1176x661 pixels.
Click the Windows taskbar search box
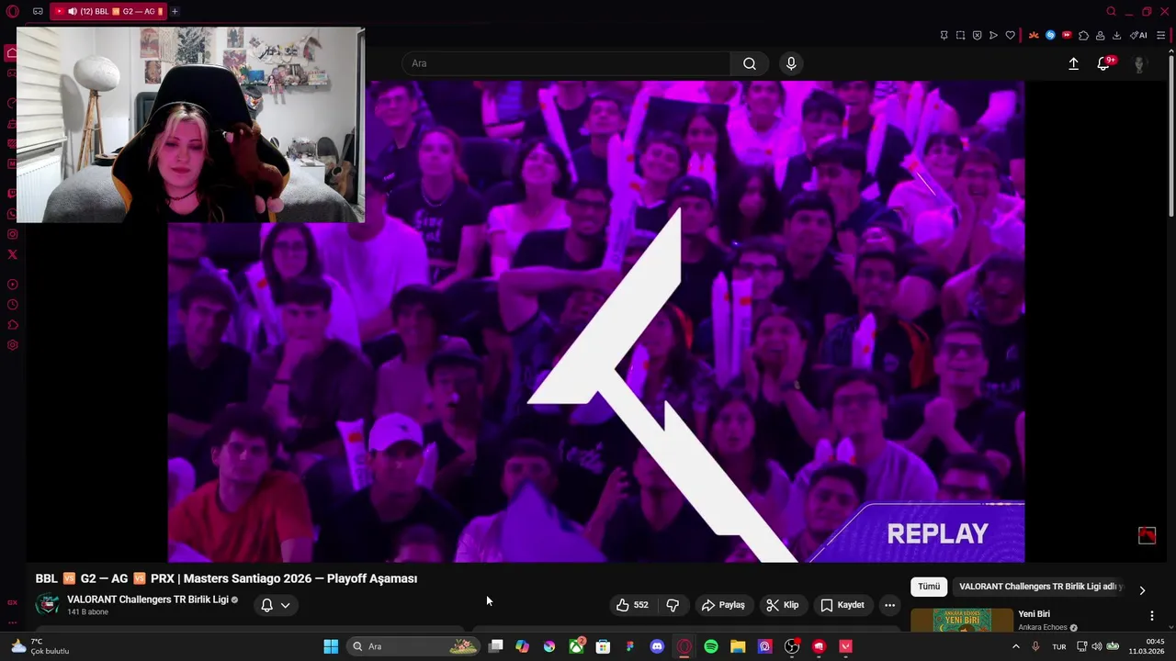point(413,646)
